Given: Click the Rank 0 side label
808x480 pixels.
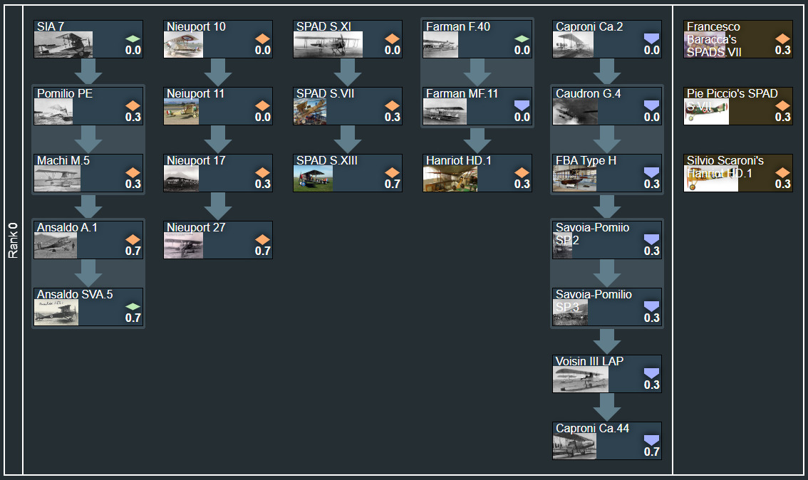Looking at the screenshot, I should pos(13,240).
